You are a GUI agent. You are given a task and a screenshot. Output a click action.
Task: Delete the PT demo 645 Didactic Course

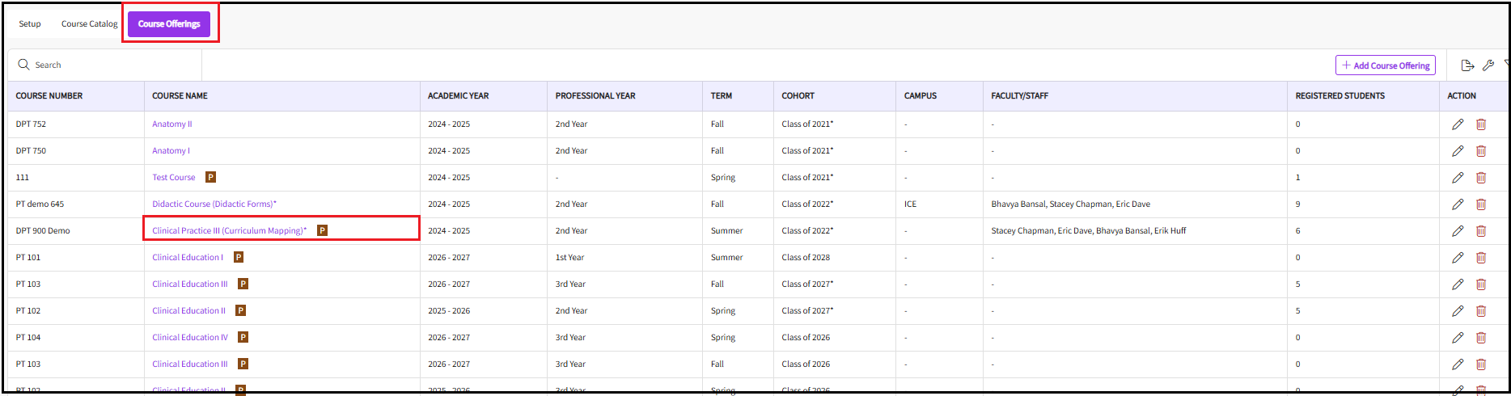point(1481,204)
